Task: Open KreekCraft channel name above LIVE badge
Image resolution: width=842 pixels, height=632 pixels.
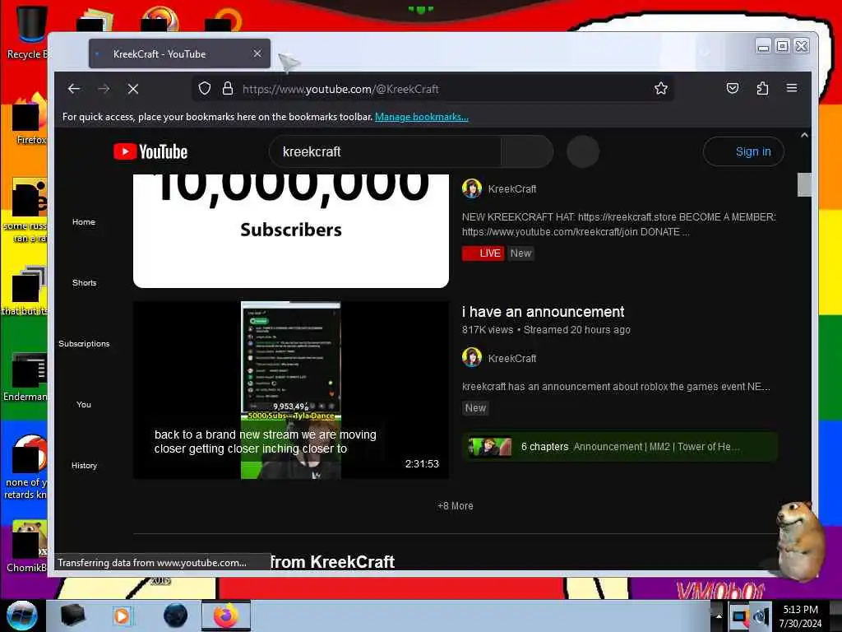Action: (512, 189)
